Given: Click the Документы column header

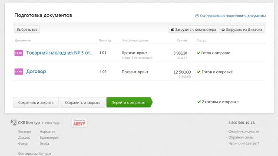Looking at the screenshot, I should coord(23,40).
